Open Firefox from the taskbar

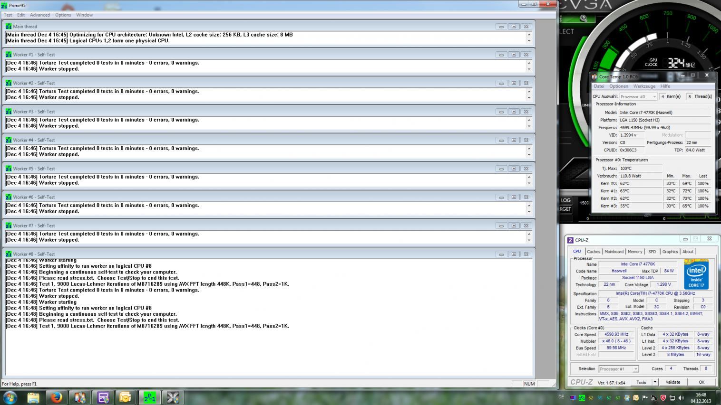pyautogui.click(x=56, y=397)
